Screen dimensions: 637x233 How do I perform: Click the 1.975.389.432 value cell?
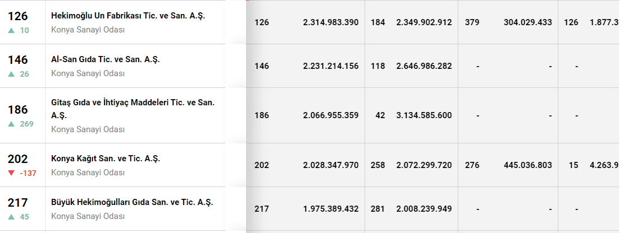(330, 209)
